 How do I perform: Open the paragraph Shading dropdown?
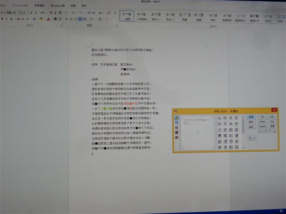100,19
